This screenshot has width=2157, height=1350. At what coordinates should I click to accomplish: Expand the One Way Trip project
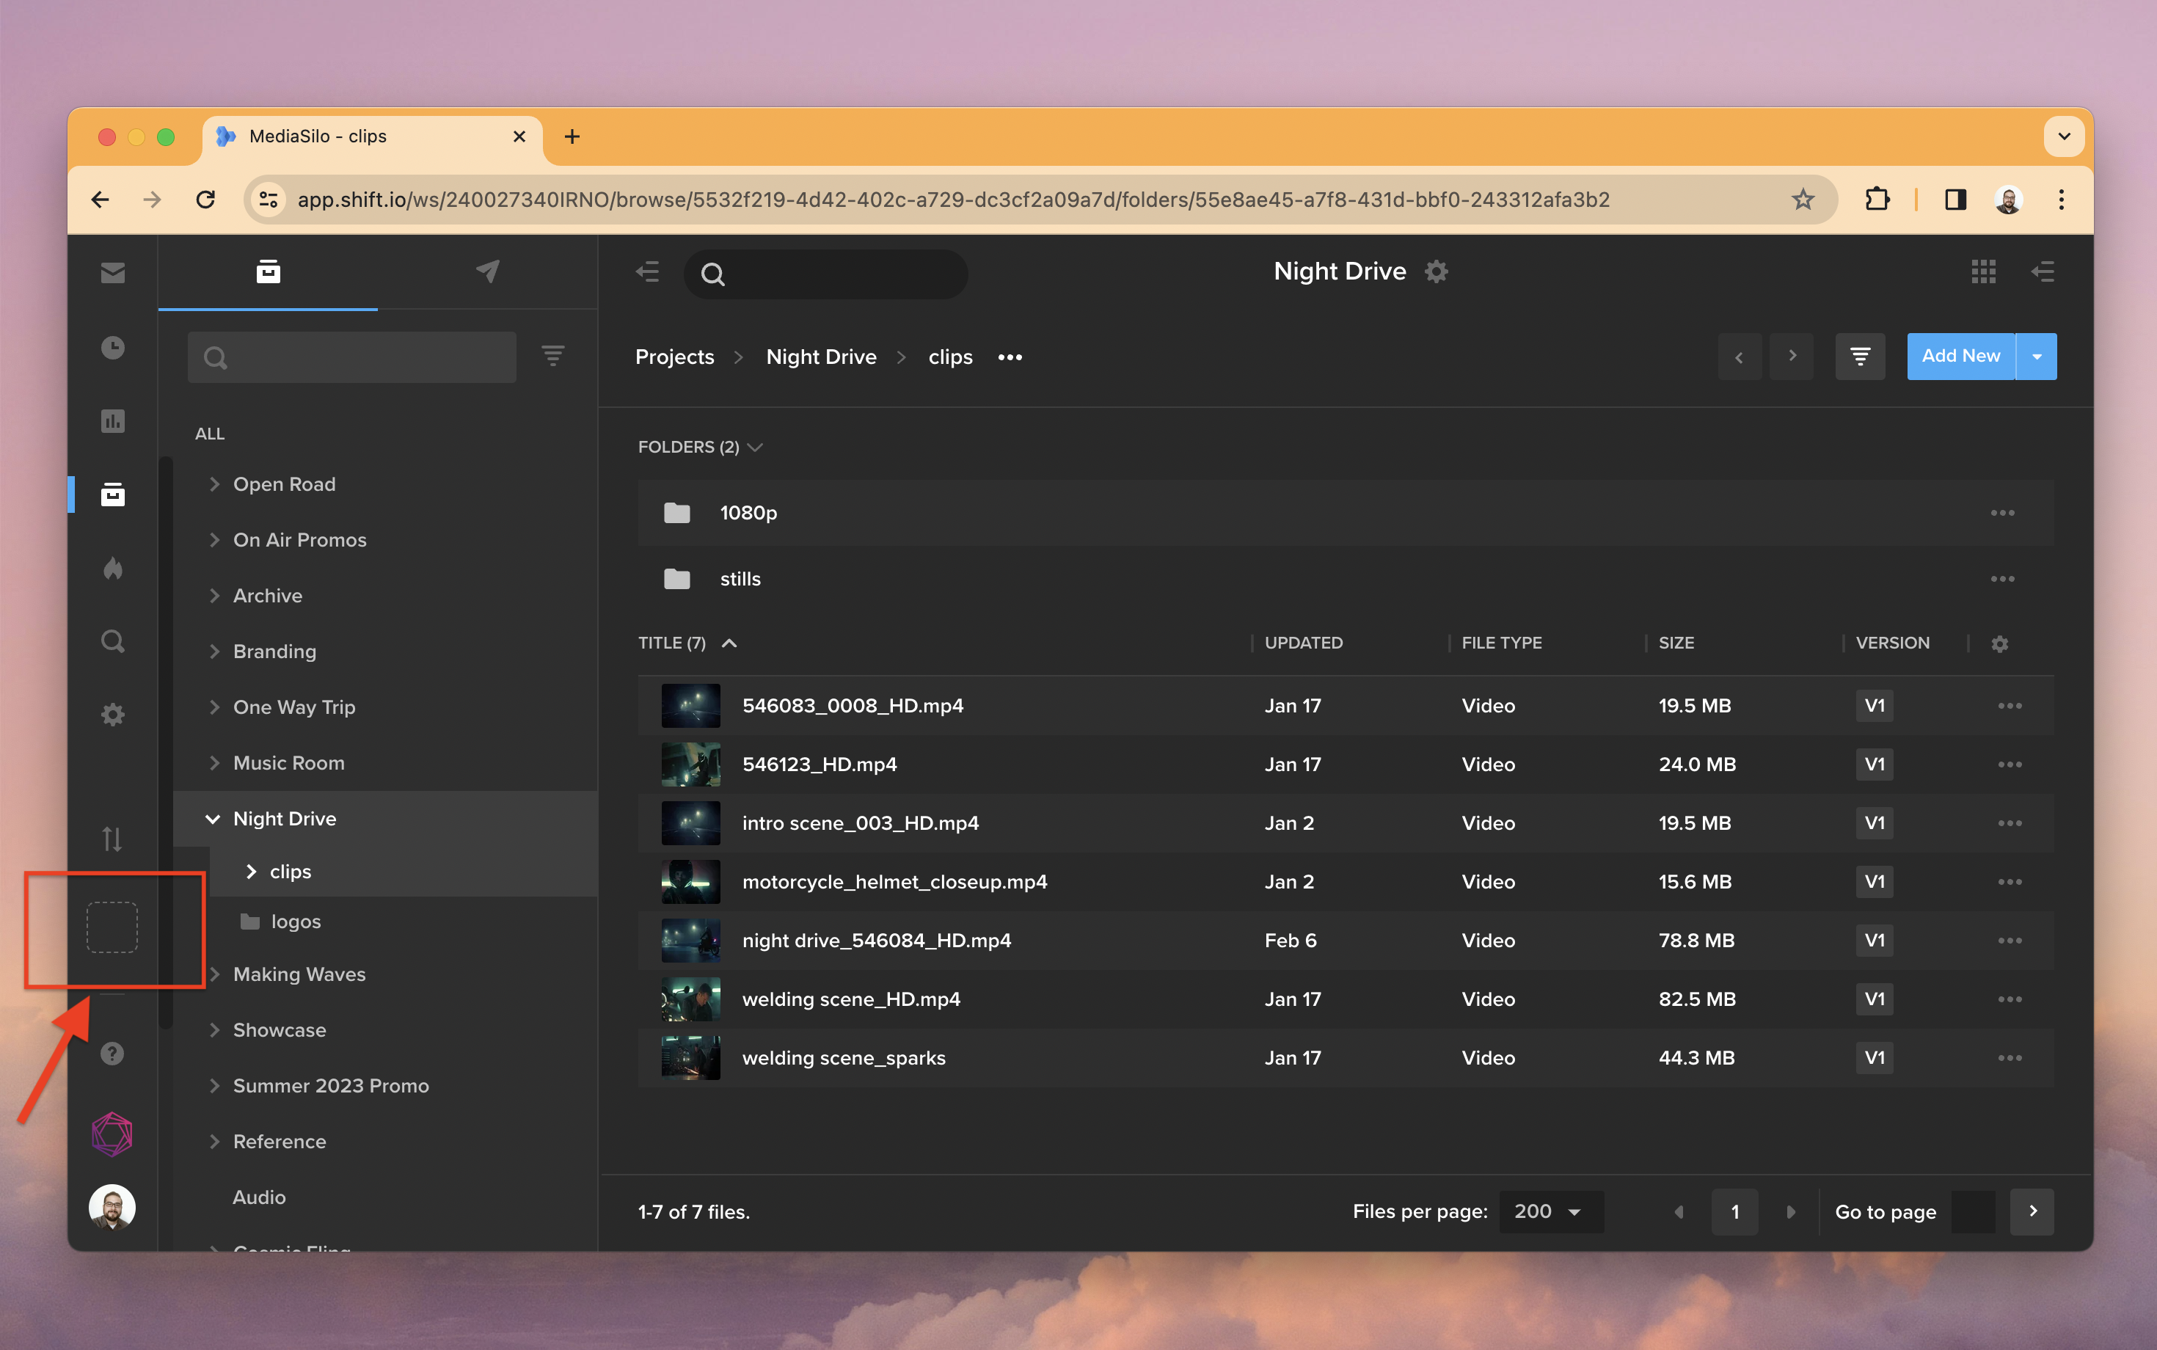pyautogui.click(x=214, y=707)
